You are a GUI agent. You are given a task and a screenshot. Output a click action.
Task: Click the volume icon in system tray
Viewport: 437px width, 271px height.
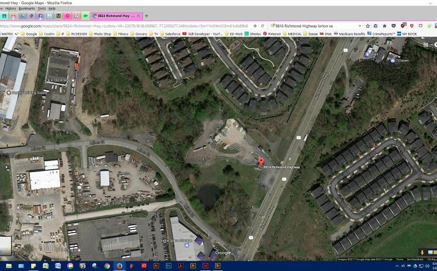click(427, 266)
